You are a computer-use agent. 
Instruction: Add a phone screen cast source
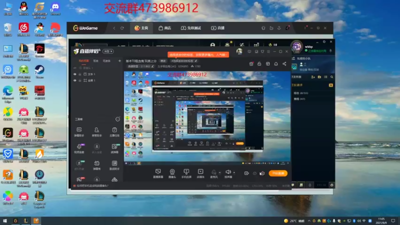coord(186,173)
